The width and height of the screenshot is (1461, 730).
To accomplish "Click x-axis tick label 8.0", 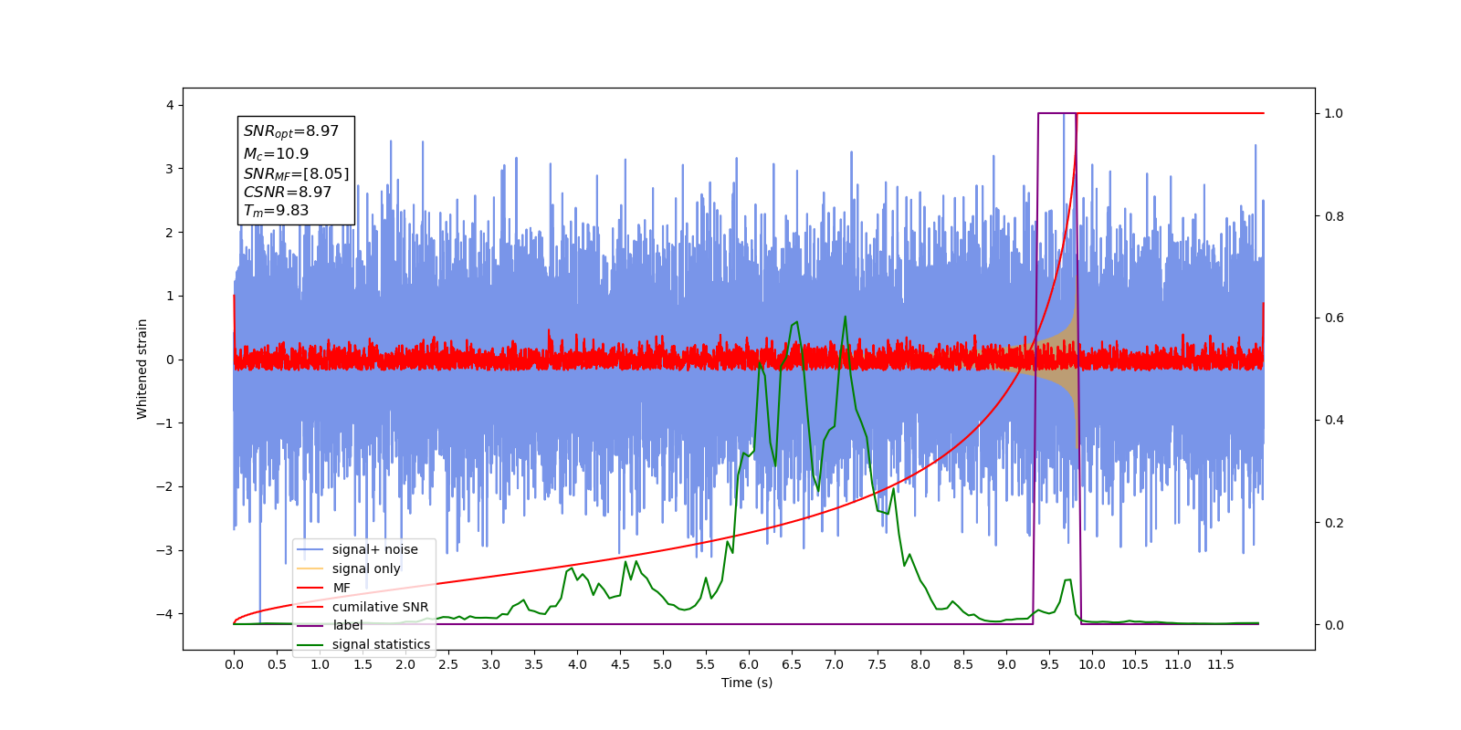I will point(920,664).
